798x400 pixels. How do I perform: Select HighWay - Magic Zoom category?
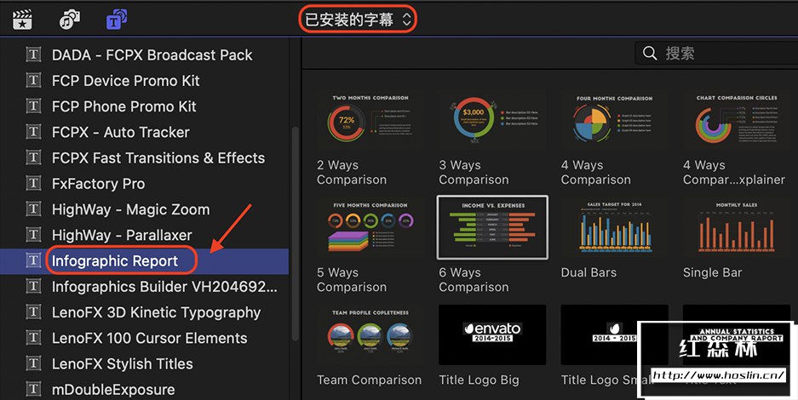point(131,210)
